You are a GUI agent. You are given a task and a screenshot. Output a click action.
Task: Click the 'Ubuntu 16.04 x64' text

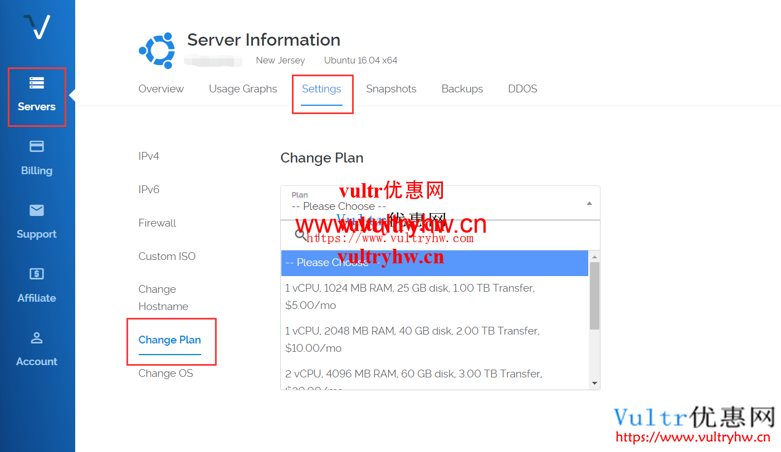click(360, 60)
